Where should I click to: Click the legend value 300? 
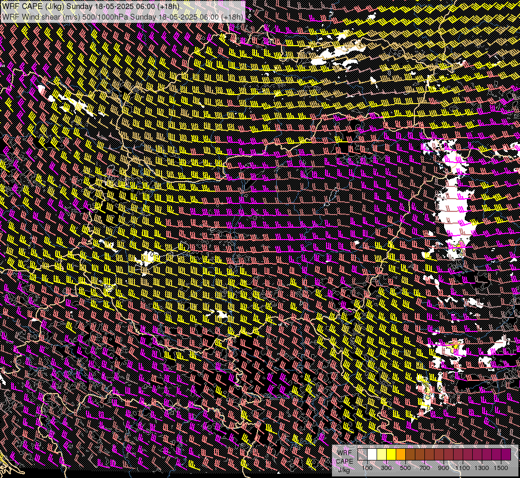tap(386, 468)
